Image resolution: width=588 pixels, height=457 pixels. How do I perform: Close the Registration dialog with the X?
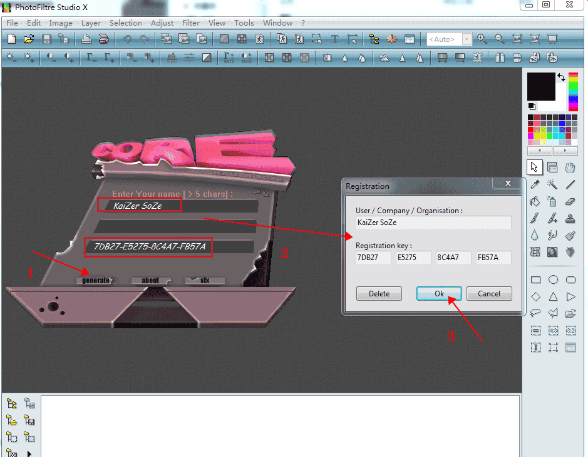point(508,183)
